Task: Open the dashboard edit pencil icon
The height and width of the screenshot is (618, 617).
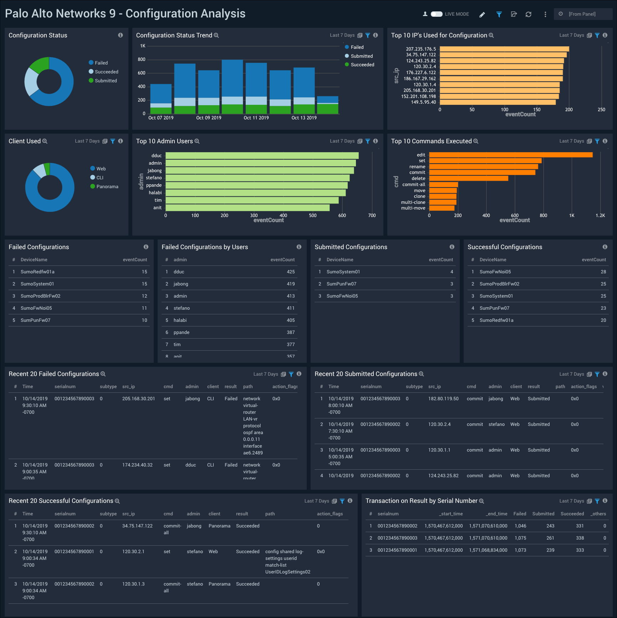Action: pos(482,15)
